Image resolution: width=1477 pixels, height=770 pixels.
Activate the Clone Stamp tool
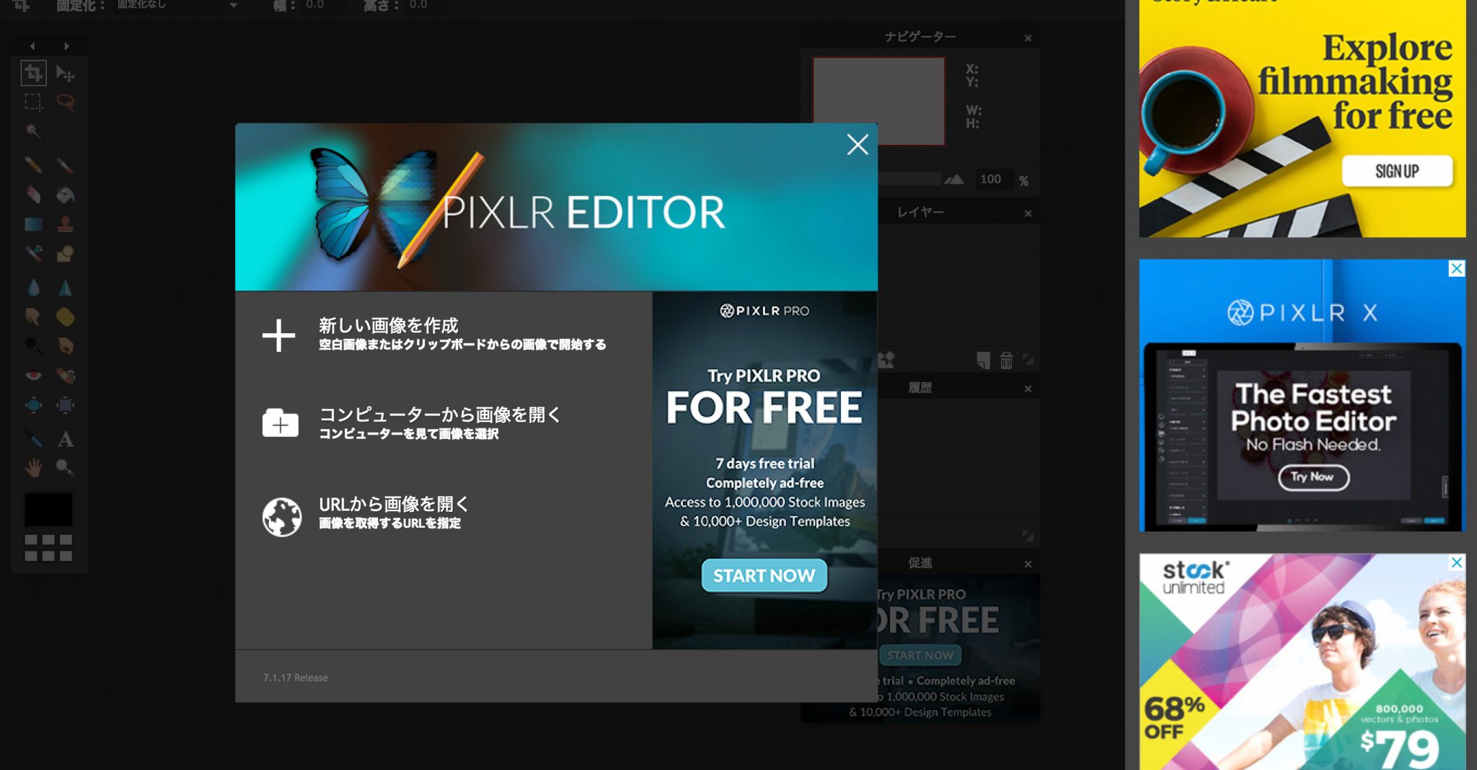point(65,224)
